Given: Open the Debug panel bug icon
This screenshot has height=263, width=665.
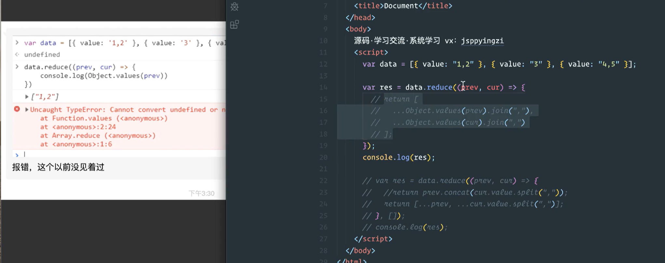Looking at the screenshot, I should (x=234, y=6).
